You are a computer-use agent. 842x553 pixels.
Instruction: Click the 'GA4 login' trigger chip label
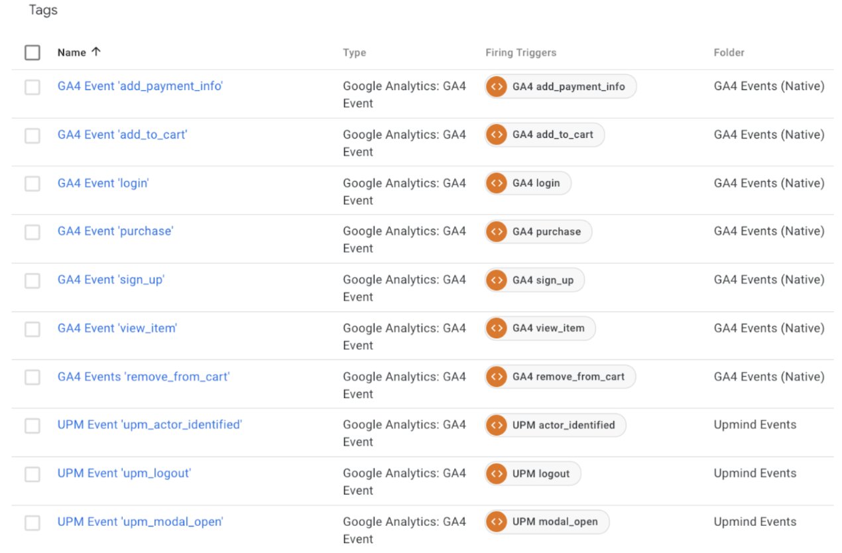(536, 183)
